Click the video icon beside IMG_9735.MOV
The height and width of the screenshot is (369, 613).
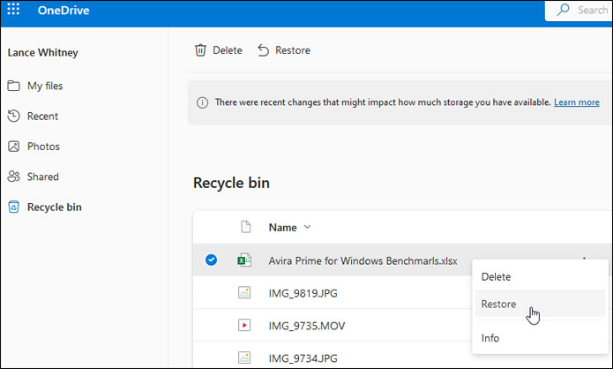pos(244,325)
